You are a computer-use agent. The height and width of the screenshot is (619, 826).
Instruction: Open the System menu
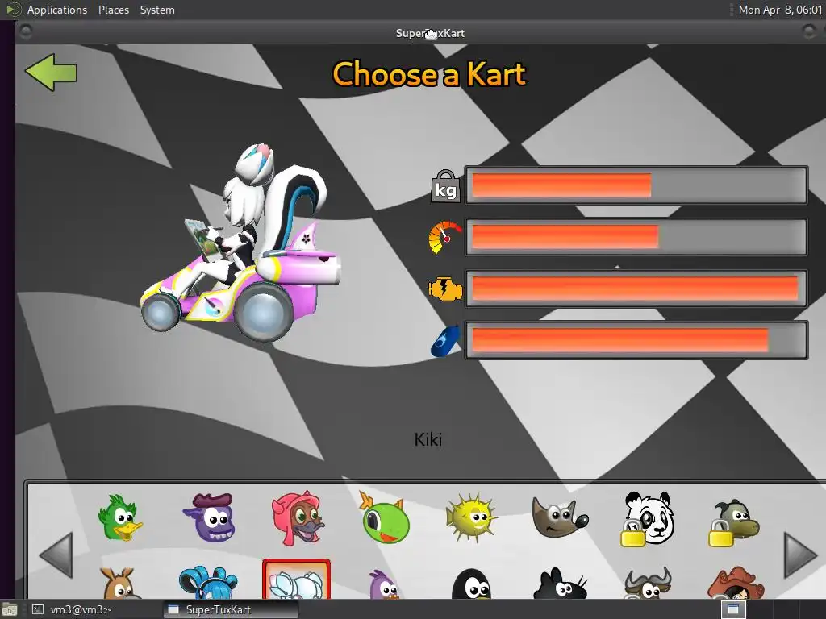click(157, 10)
